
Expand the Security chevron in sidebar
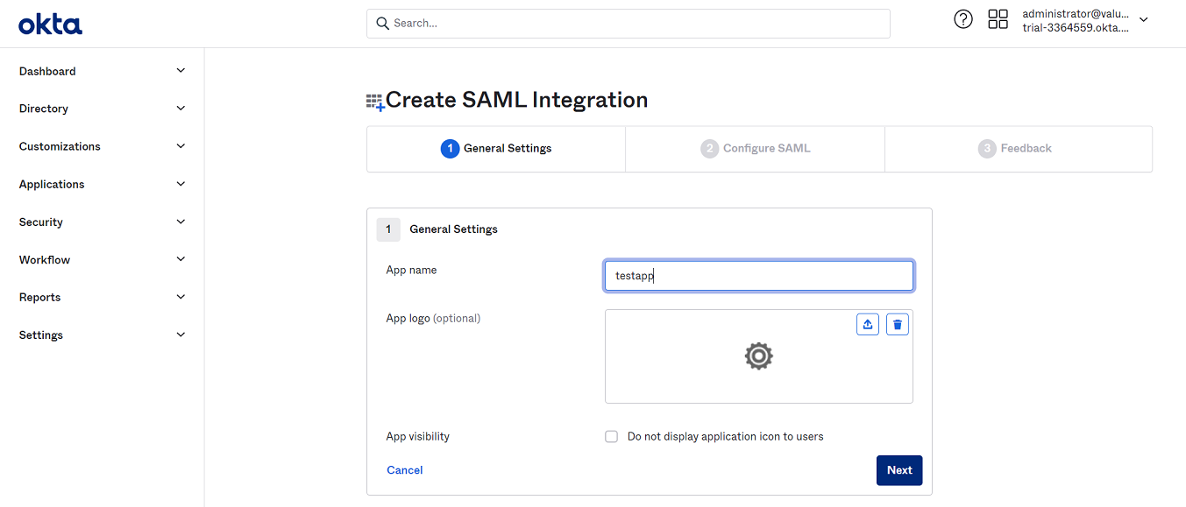click(181, 222)
